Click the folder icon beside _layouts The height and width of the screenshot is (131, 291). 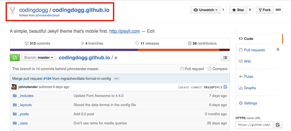click(15, 105)
